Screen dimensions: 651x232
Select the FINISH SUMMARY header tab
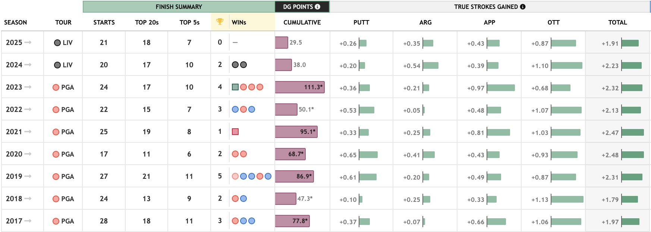[179, 7]
